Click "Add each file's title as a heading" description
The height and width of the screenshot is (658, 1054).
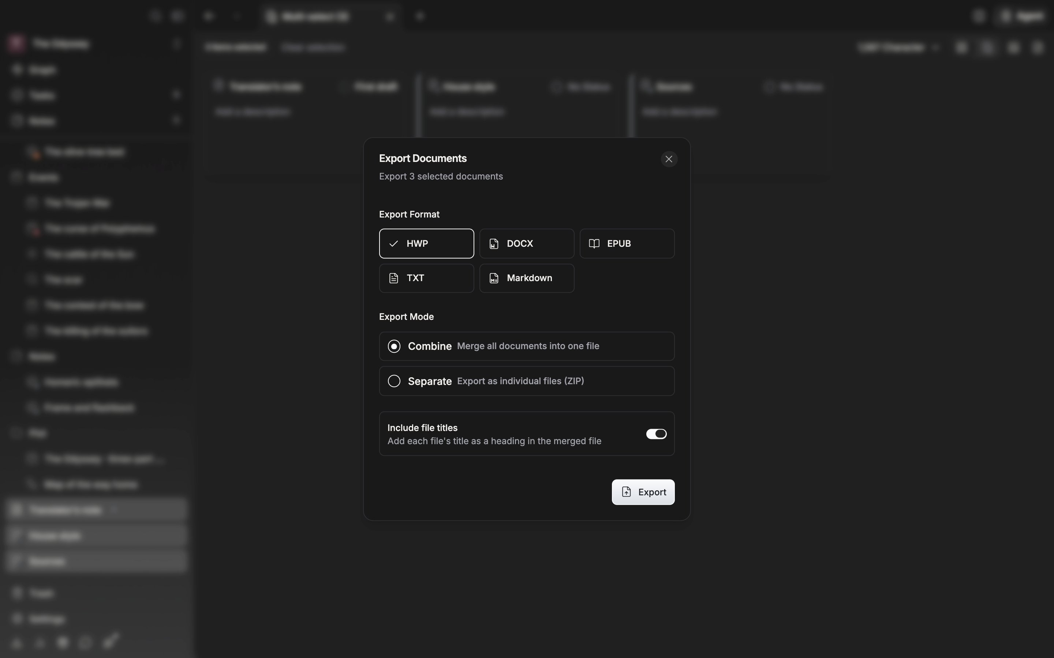494,441
